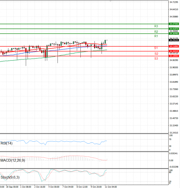Viewport: 180px width, 188px height.
Task: Click the 11 Oct 04:00 date label
Action: click(x=111, y=187)
